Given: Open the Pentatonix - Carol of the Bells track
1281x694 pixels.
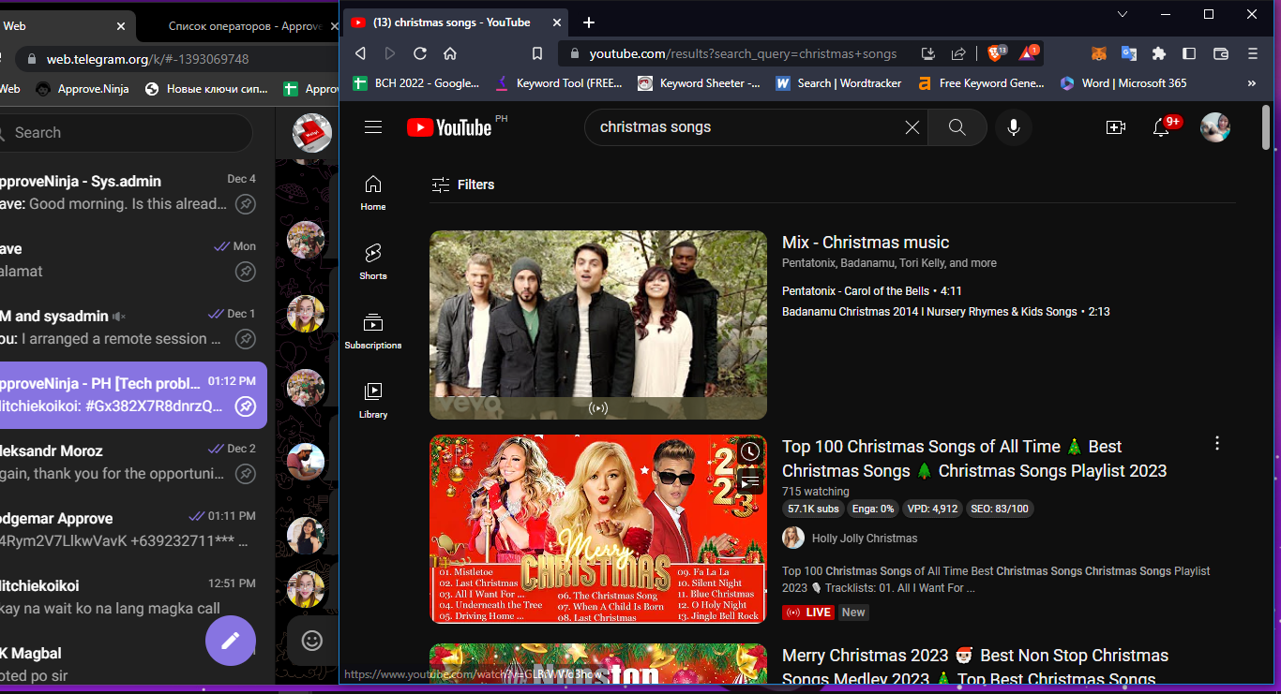Looking at the screenshot, I should [872, 291].
